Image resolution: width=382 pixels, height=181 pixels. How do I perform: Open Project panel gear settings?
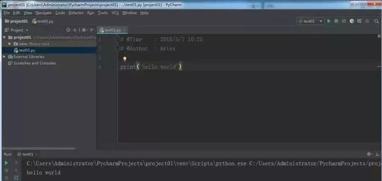pos(85,30)
